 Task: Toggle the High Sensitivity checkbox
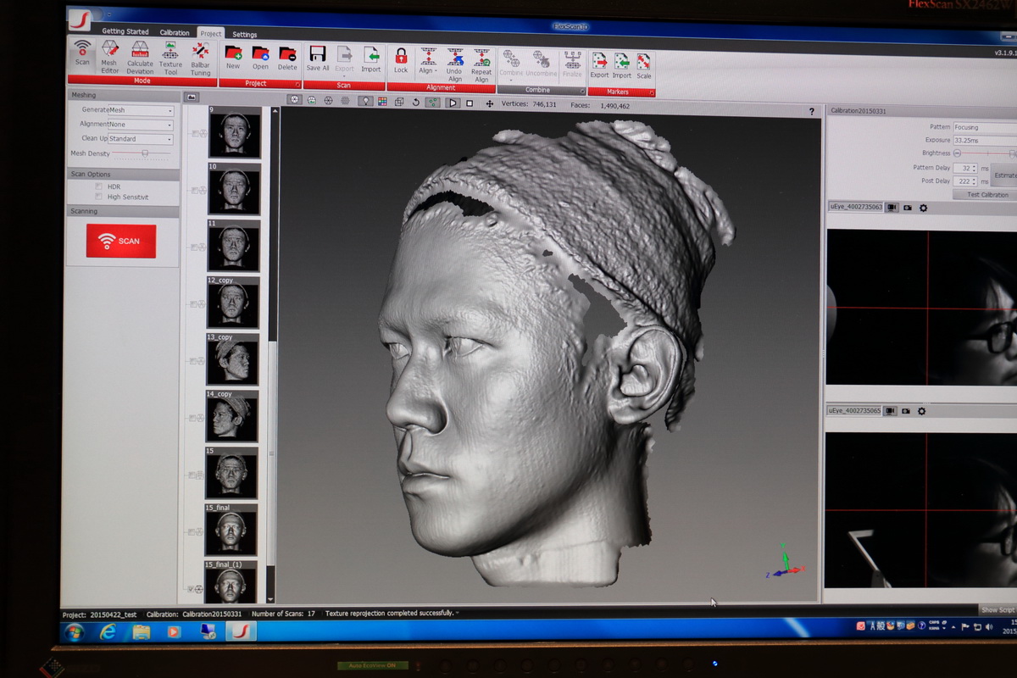coord(99,197)
